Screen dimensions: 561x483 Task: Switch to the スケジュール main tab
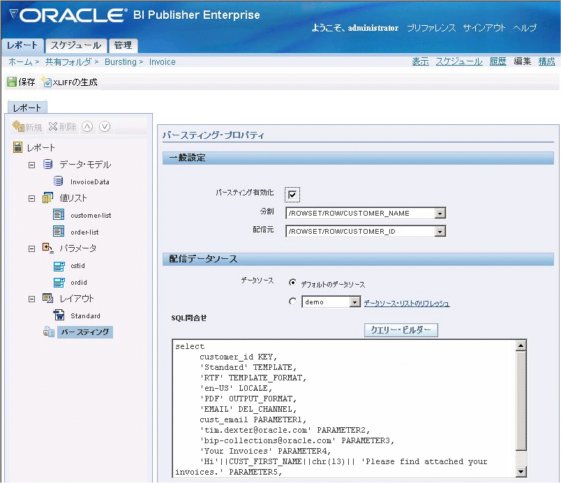tap(76, 45)
